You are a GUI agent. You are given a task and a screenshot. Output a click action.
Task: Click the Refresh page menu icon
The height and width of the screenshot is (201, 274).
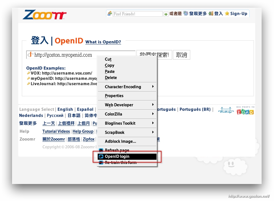[101, 150]
